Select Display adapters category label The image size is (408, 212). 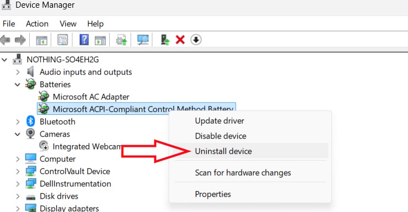coord(69,208)
